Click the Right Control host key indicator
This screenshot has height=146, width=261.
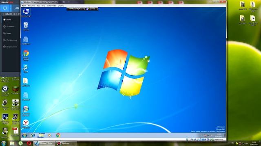coord(219,140)
